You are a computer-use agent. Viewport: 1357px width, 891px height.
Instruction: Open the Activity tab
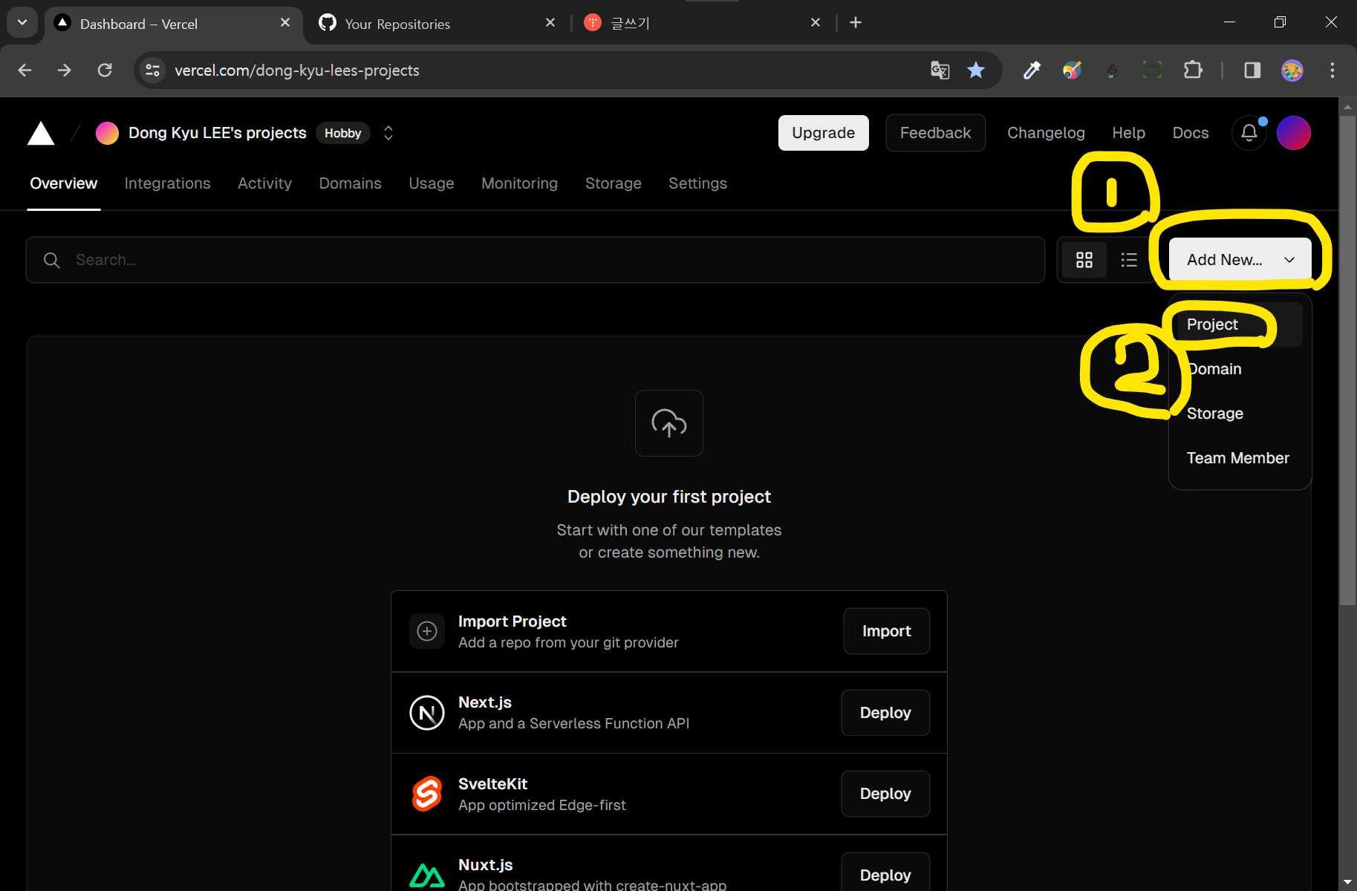264,183
